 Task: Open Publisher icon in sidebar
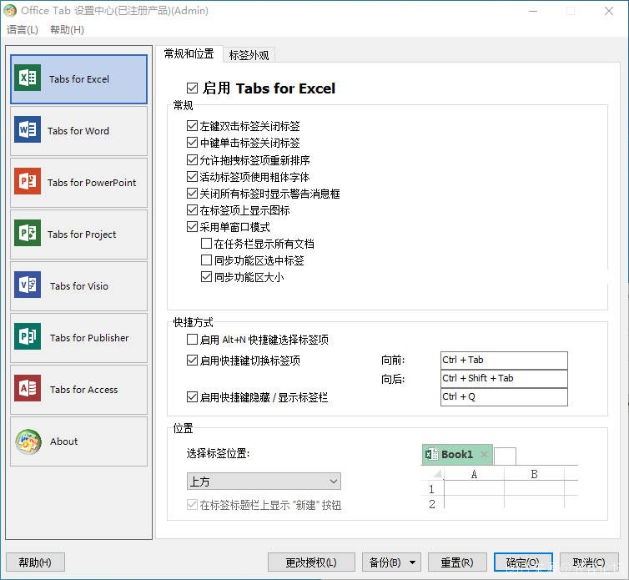(28, 336)
